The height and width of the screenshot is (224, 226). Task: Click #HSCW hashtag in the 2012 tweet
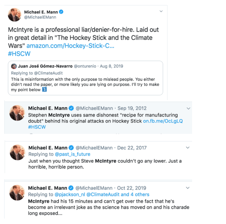click(x=37, y=127)
